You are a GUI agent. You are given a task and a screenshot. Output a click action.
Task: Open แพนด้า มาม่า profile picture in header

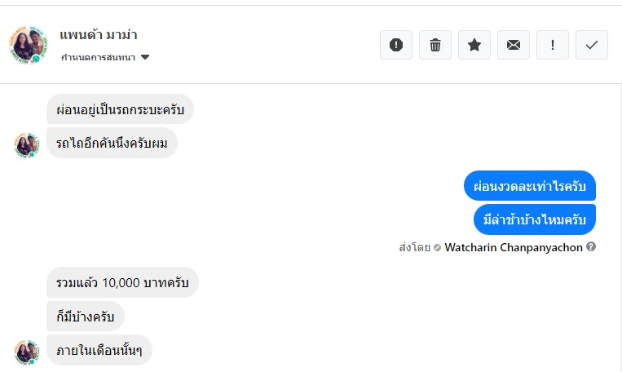click(x=29, y=44)
